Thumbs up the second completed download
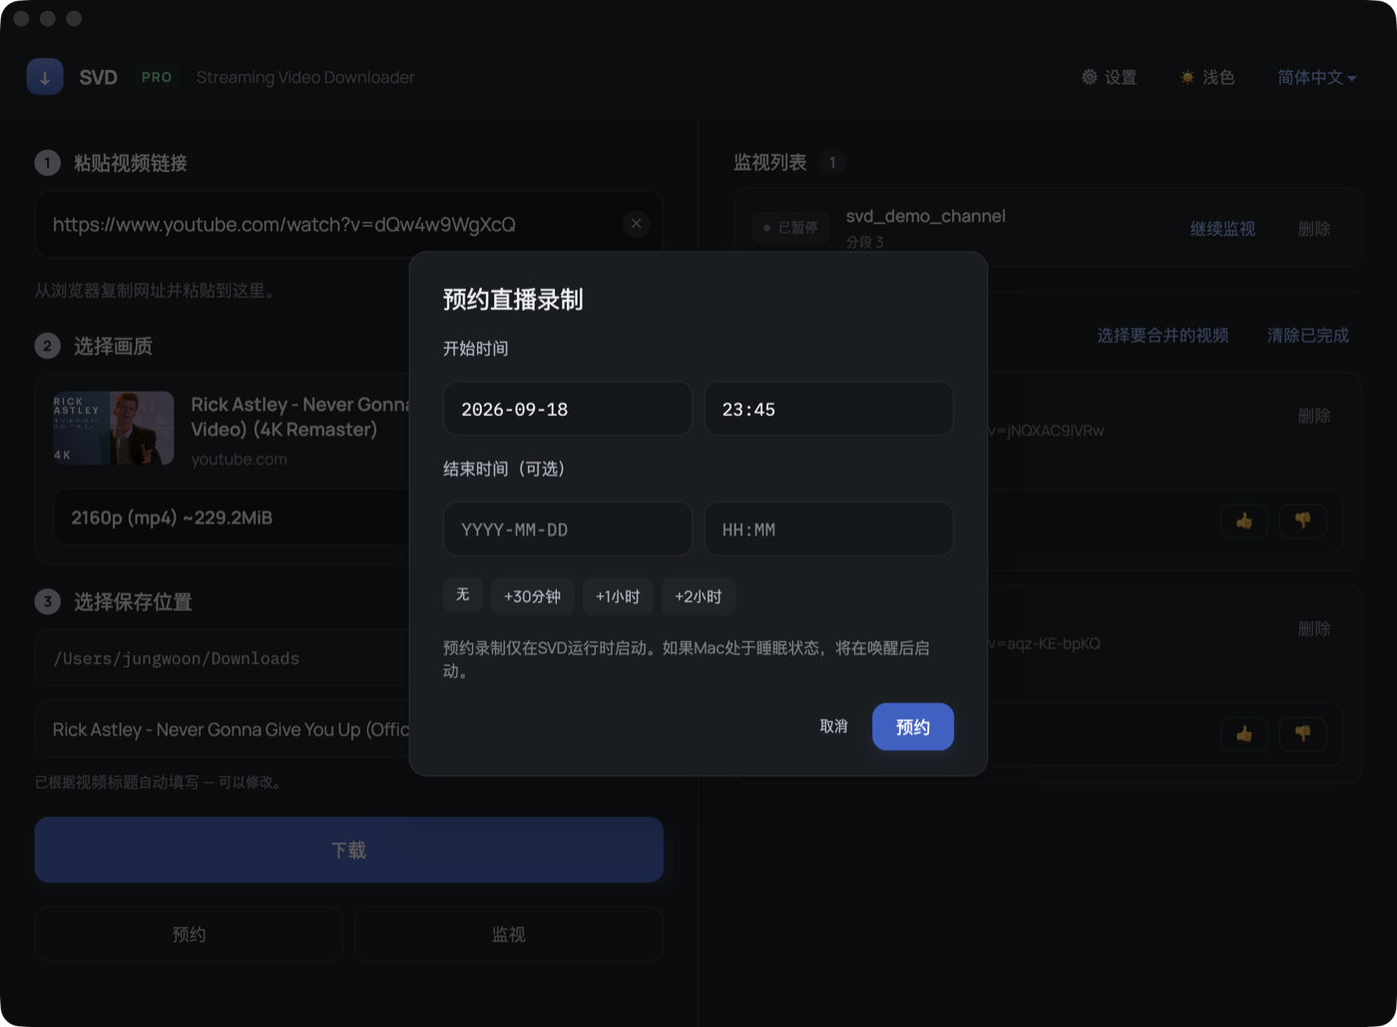The image size is (1397, 1027). tap(1243, 734)
